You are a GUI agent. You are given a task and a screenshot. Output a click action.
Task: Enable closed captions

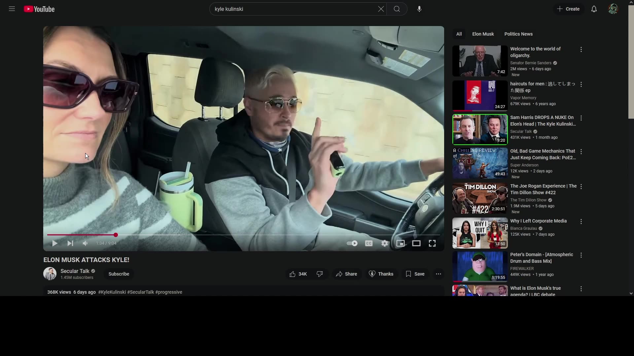coord(369,243)
